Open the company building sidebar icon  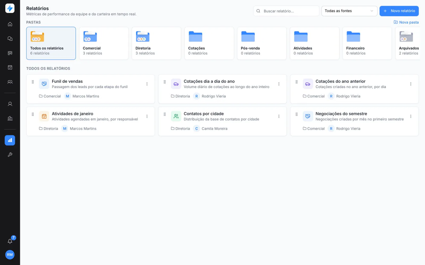click(x=10, y=118)
